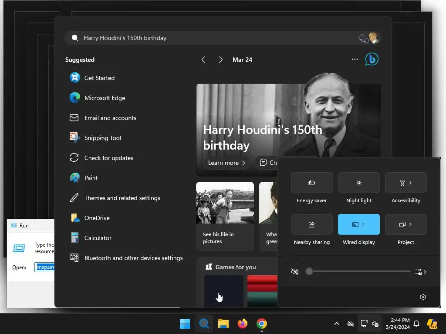The width and height of the screenshot is (446, 334).
Task: Click the Houdini search highlight icon in search box
Action: point(369,38)
